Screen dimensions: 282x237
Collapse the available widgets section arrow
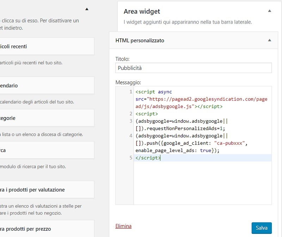tap(87, 9)
